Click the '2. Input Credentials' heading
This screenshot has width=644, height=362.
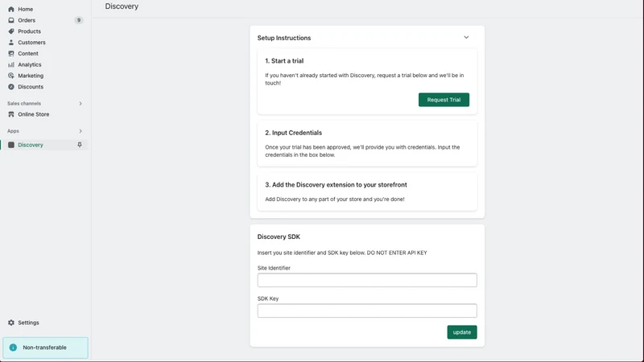point(293,133)
